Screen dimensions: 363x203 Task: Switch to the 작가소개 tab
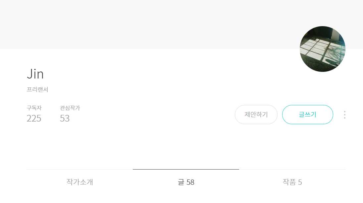pos(79,182)
